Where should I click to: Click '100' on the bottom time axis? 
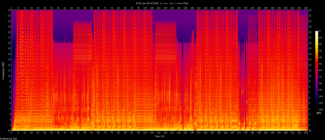[x=145, y=133]
